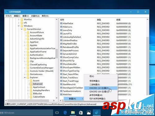Image resolution: width=155 pixels, height=116 pixels.
Task: Choose 项(K) in the new submenu
Action: point(101,76)
